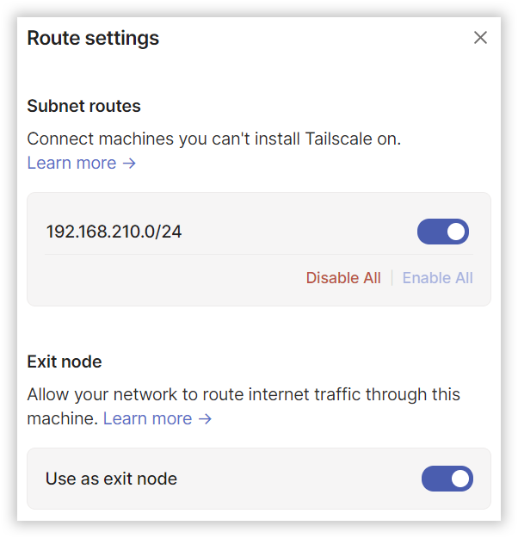Close the Route settings dialog
518x538 pixels.
[480, 38]
